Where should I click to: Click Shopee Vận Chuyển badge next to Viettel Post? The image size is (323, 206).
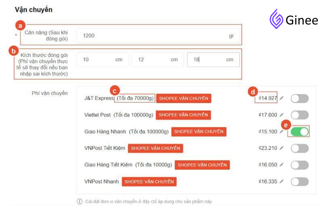[183, 115]
